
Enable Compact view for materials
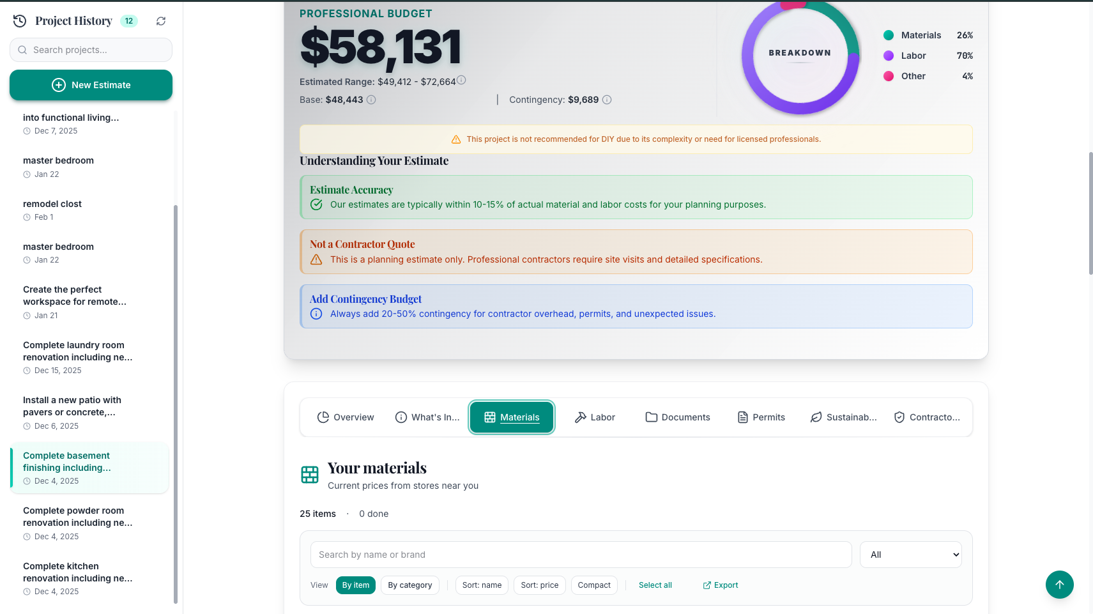click(x=593, y=585)
